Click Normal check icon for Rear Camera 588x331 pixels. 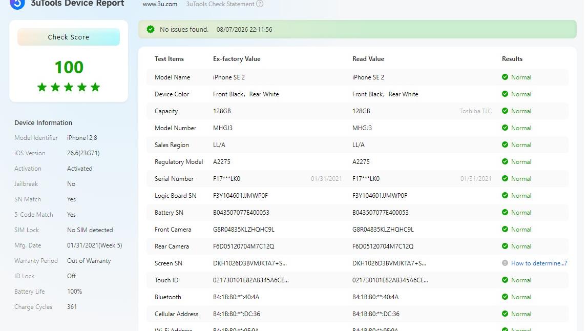(505, 246)
